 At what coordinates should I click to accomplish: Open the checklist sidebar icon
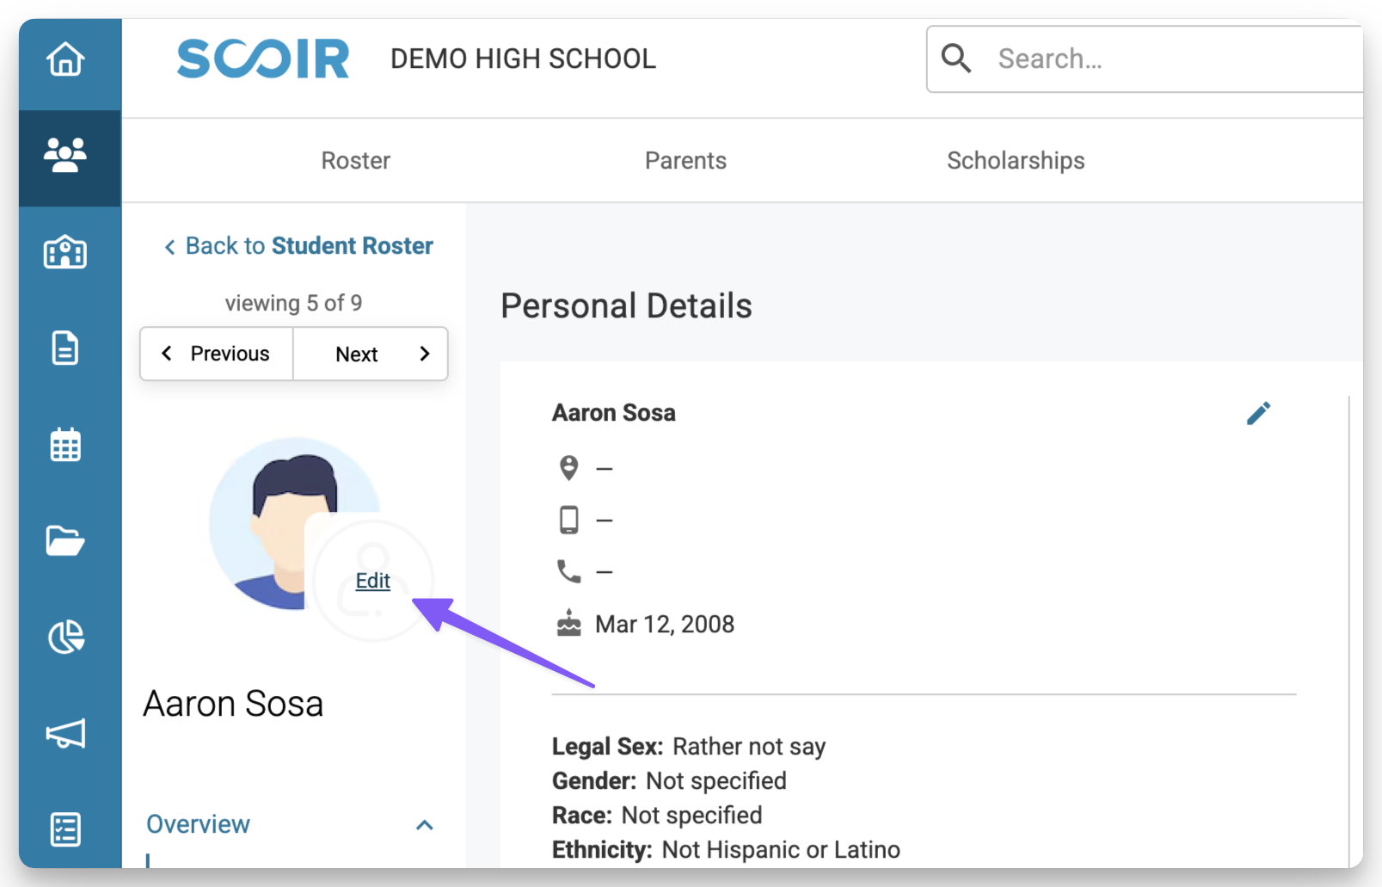[65, 829]
